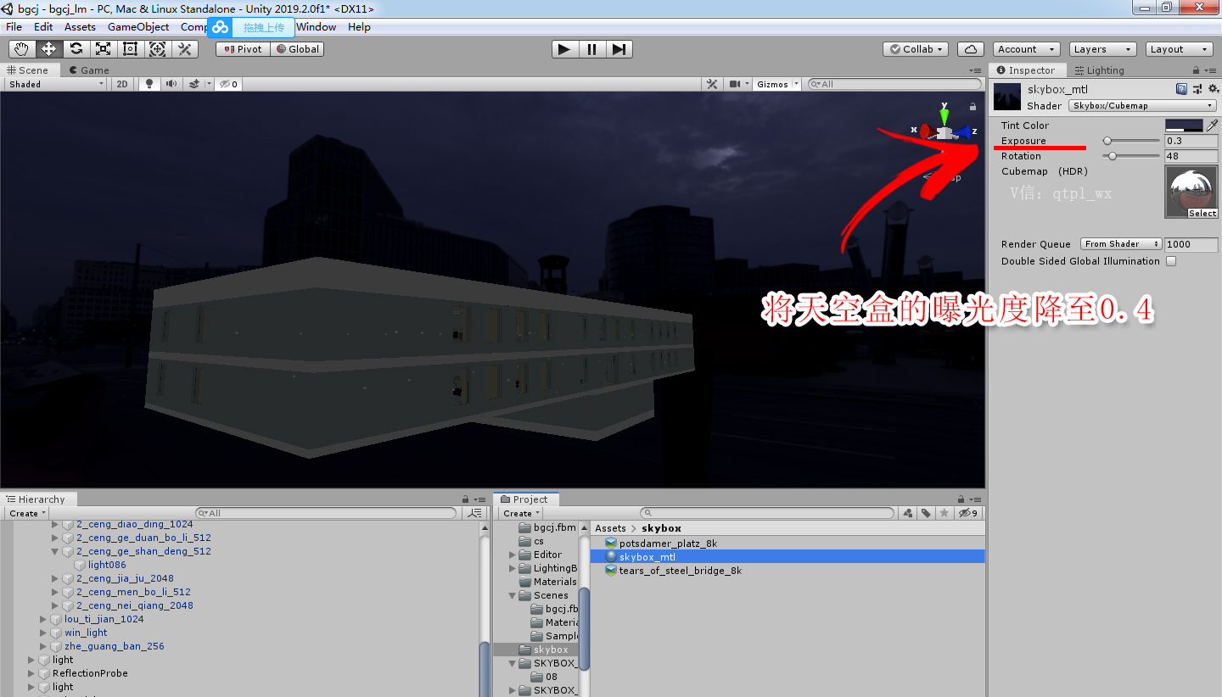The image size is (1222, 697).
Task: Pause the game playback
Action: click(x=591, y=49)
